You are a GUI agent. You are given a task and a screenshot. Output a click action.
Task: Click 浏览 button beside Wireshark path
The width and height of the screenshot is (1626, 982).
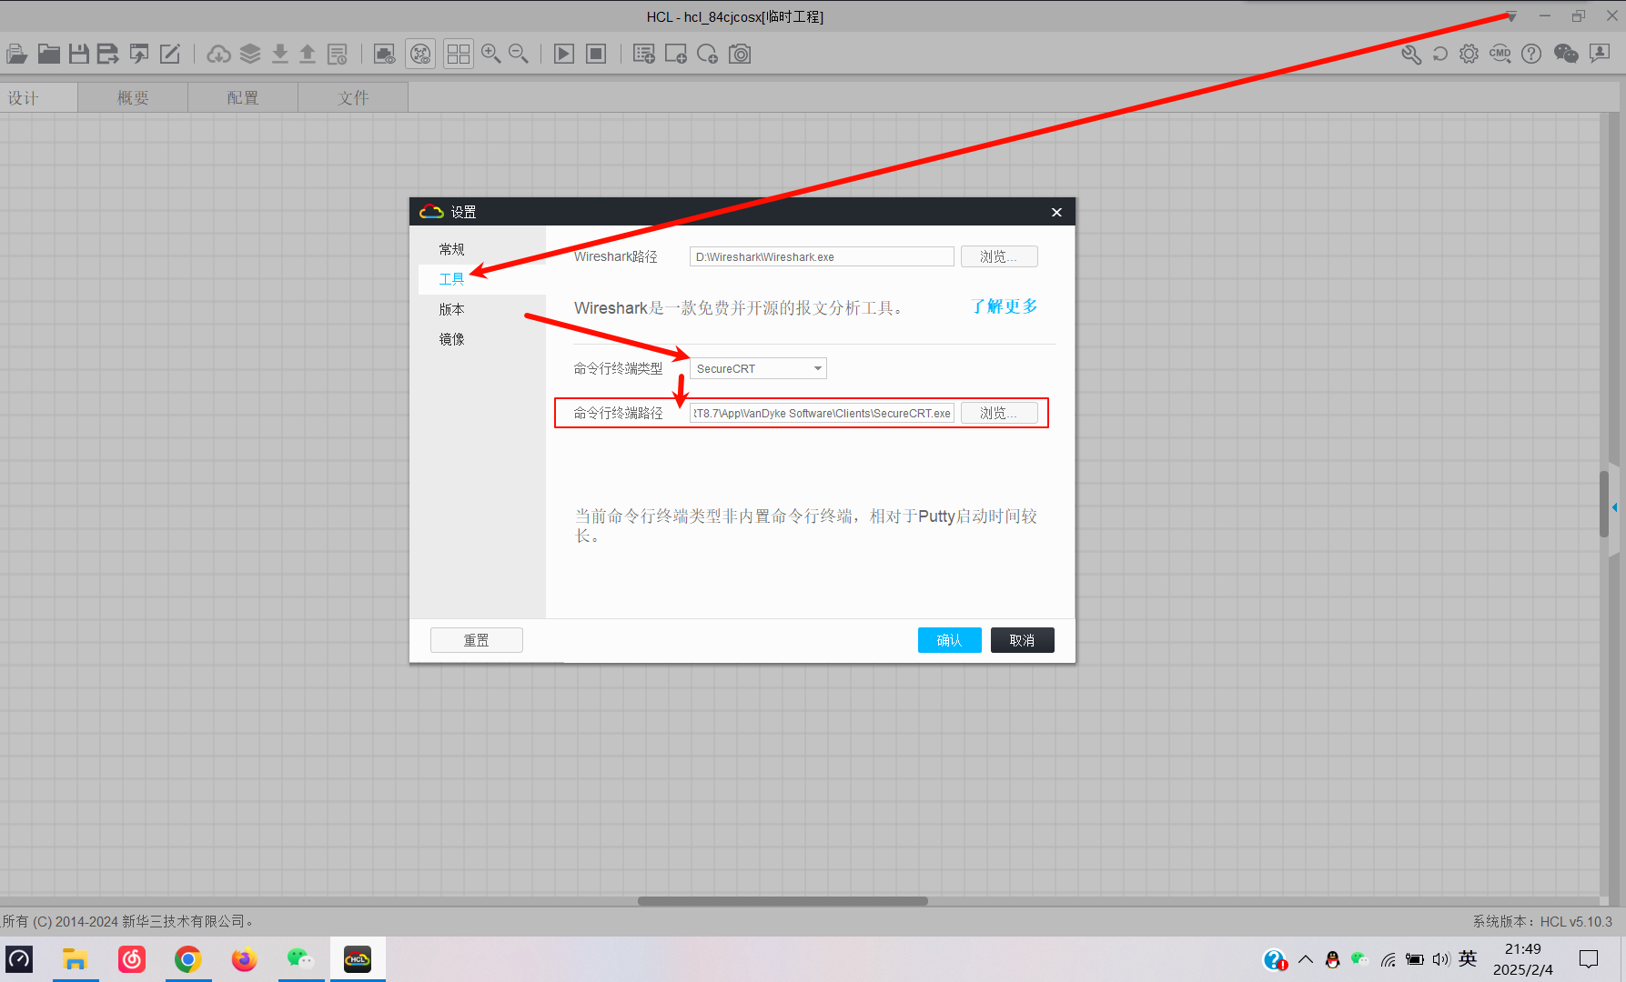(x=999, y=256)
